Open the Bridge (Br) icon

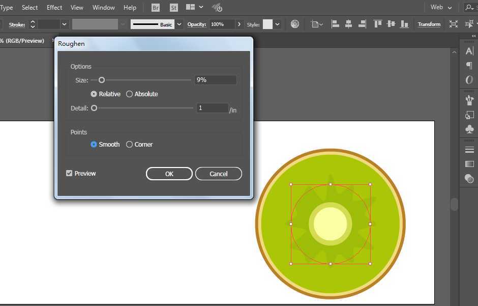tap(156, 8)
